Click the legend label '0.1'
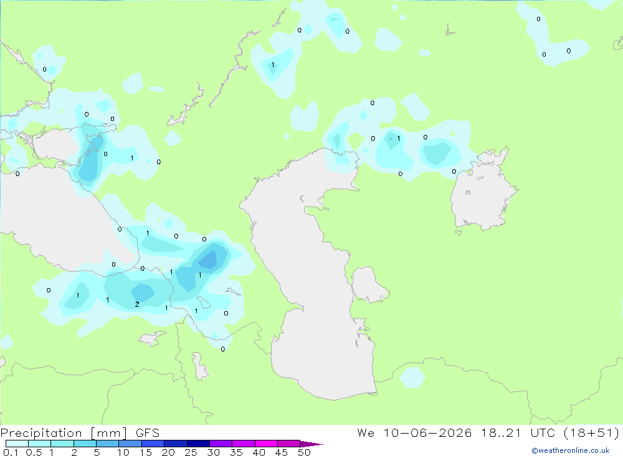623x456 pixels. [11, 452]
